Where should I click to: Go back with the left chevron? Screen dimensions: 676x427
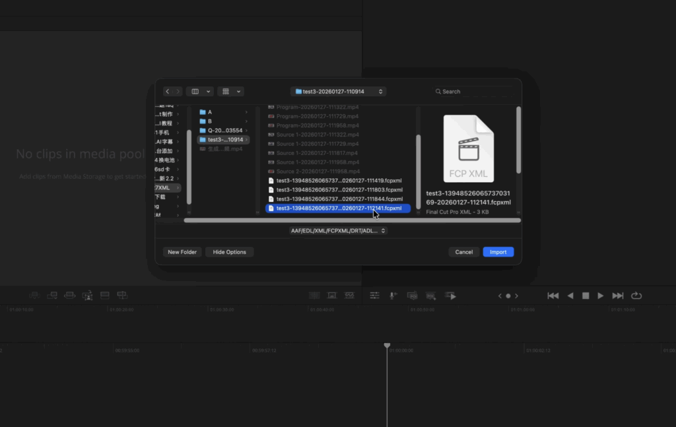[168, 92]
